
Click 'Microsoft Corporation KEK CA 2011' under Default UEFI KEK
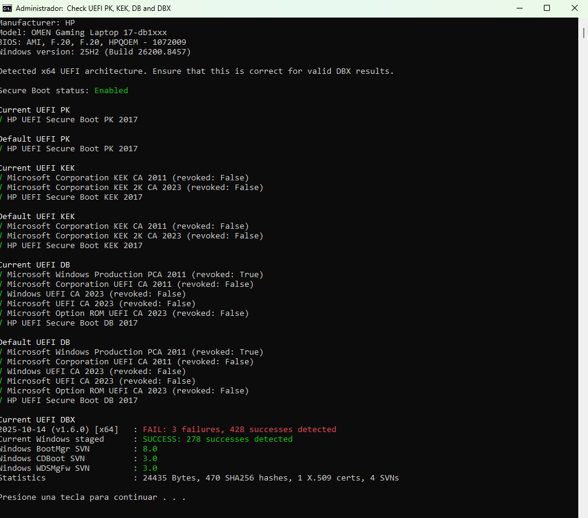pos(87,226)
